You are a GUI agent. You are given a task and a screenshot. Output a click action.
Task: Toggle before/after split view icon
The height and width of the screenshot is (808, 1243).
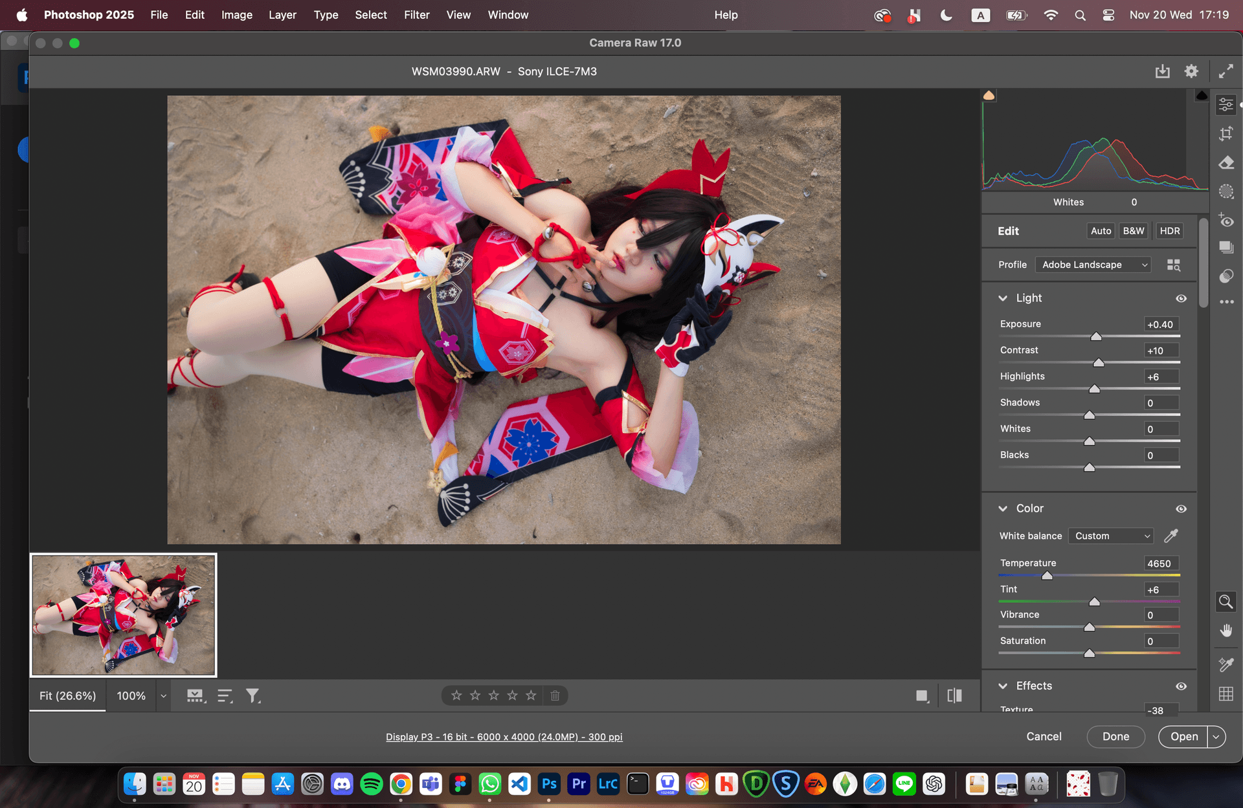pos(954,696)
